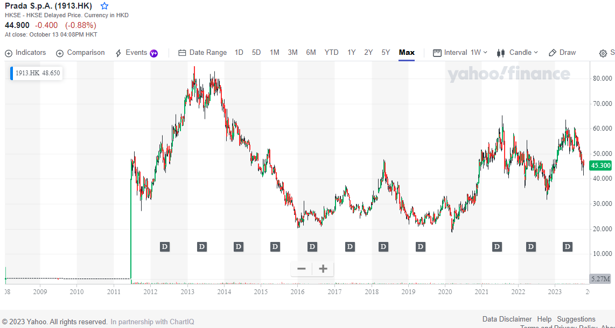615x328 pixels.
Task: Click the dividend marker in 2016
Action: (312, 247)
